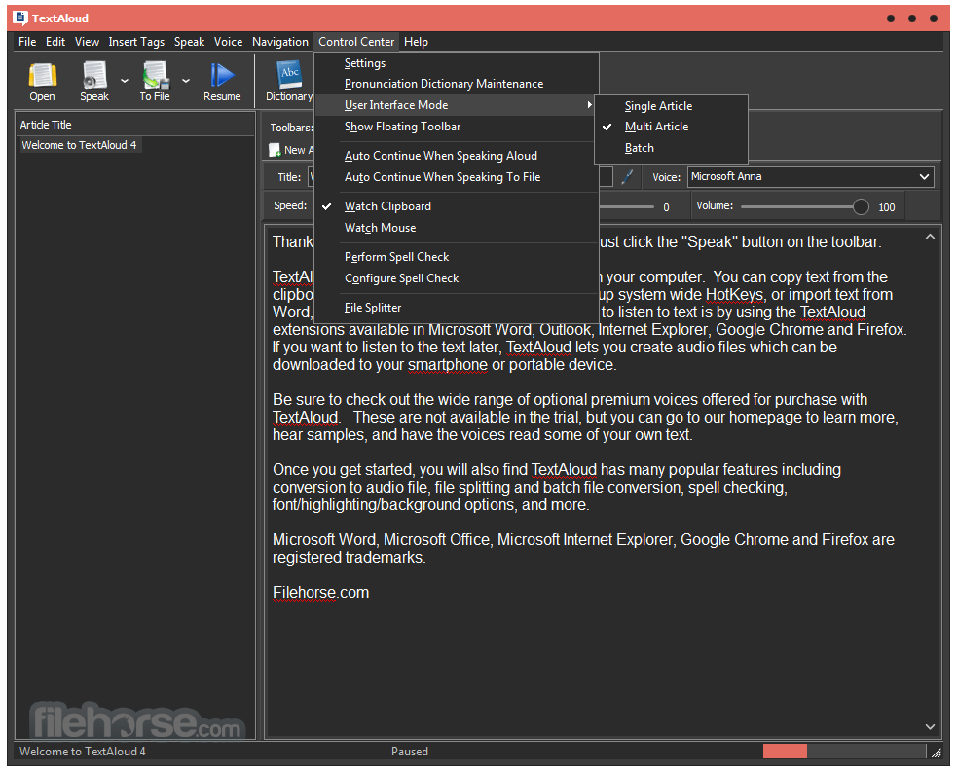Open File Splitter
The width and height of the screenshot is (957, 772).
456,308
